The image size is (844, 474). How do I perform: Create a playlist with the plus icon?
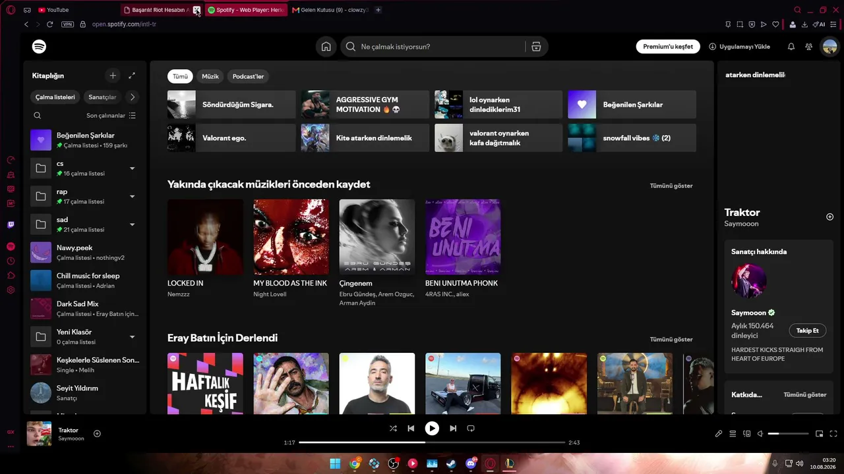tap(113, 76)
